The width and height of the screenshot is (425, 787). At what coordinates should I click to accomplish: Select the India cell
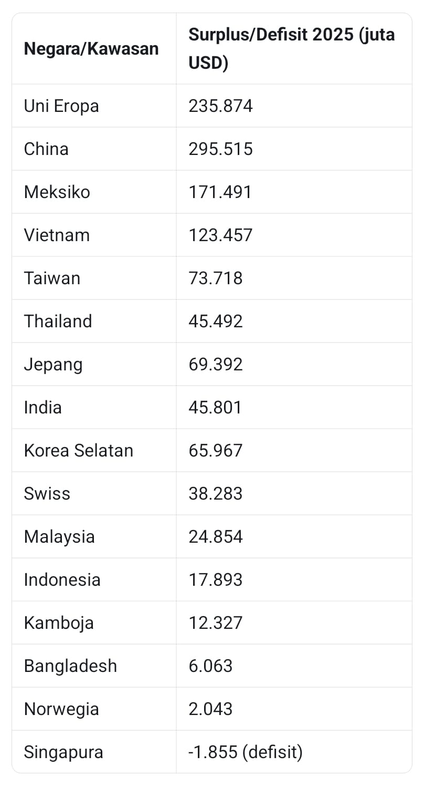pyautogui.click(x=42, y=408)
